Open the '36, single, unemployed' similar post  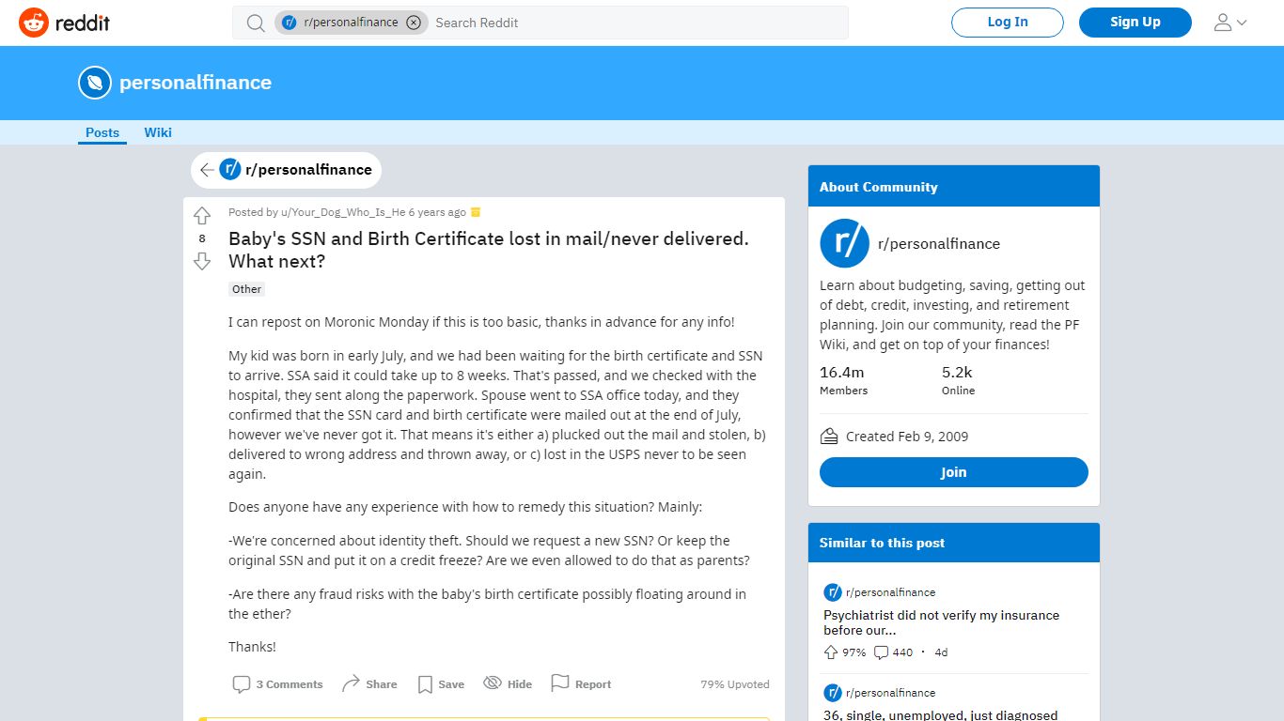[x=940, y=715]
